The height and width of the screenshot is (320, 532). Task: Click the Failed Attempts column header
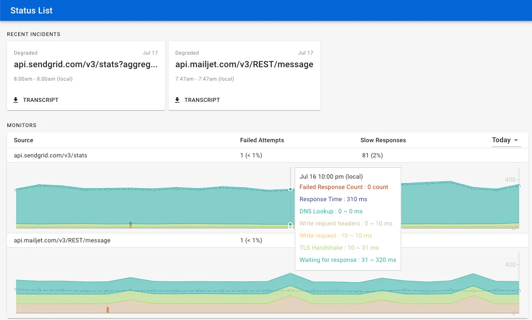tap(262, 140)
